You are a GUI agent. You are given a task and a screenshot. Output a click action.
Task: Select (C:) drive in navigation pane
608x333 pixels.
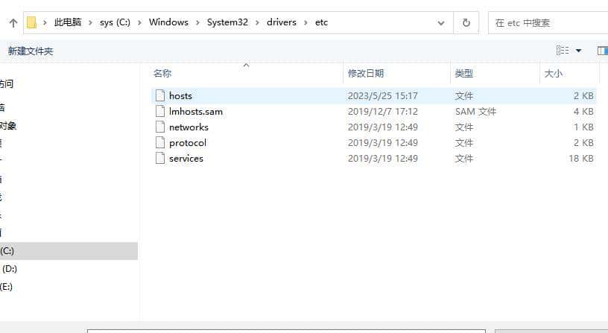[x=69, y=251]
